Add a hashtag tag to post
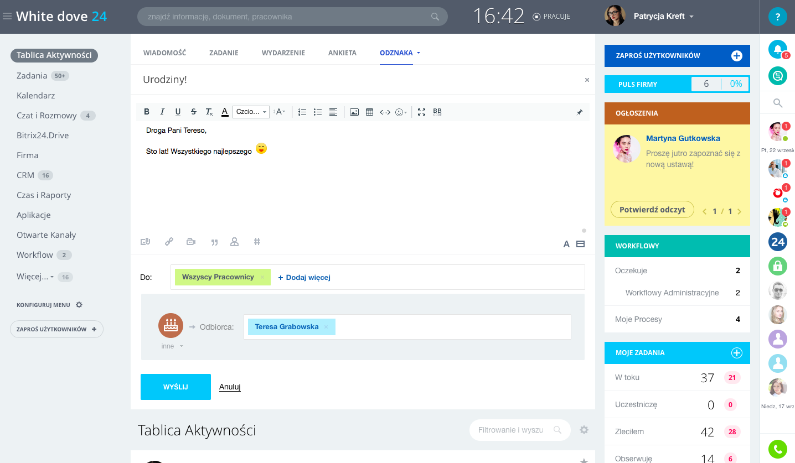This screenshot has width=795, height=463. (x=257, y=242)
